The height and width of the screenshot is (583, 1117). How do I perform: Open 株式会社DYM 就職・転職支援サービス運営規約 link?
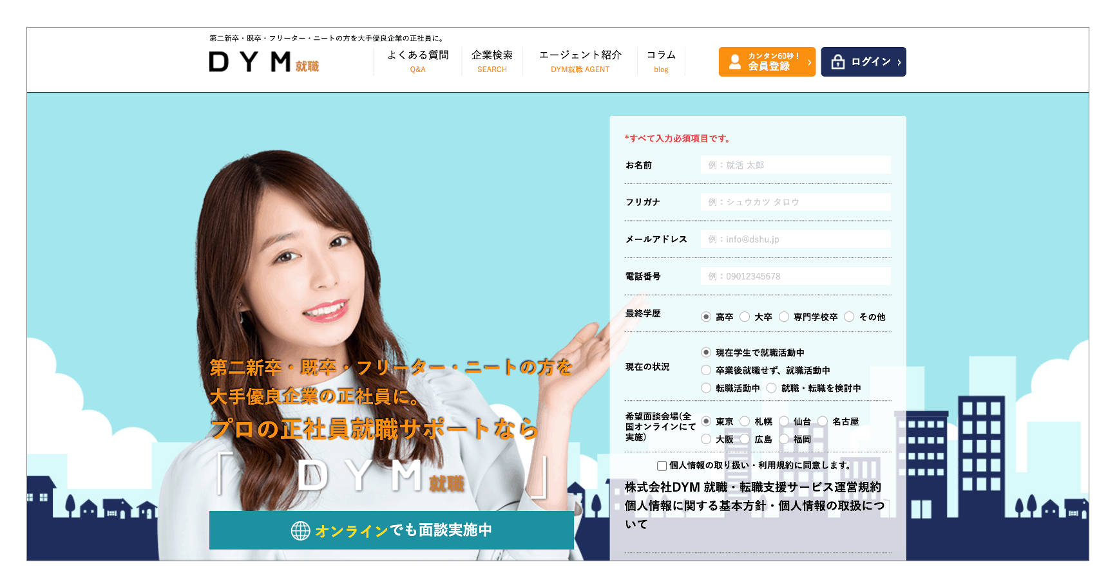point(753,487)
